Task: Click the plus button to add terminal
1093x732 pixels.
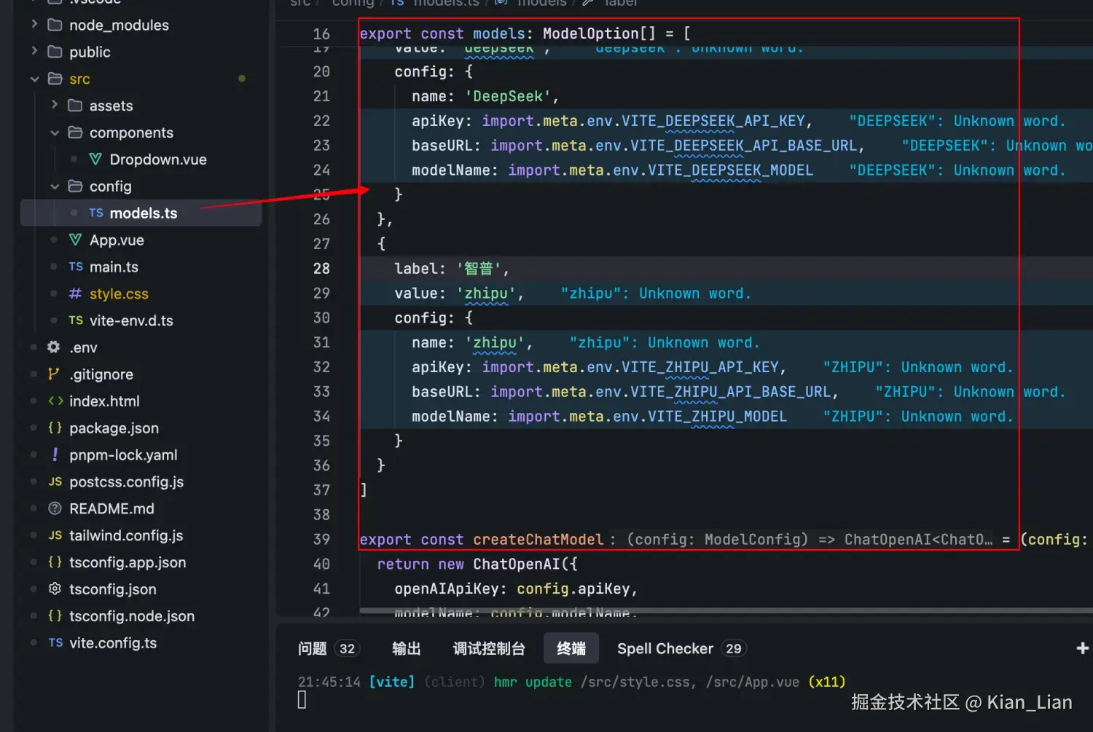Action: click(x=1083, y=648)
